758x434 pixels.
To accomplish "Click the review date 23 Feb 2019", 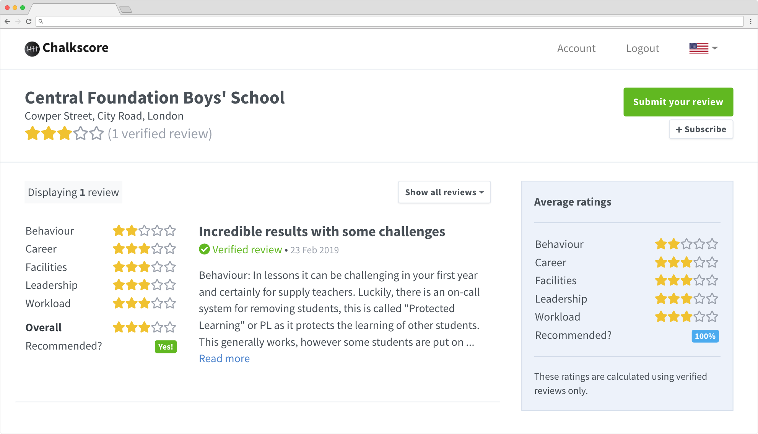I will coord(314,250).
